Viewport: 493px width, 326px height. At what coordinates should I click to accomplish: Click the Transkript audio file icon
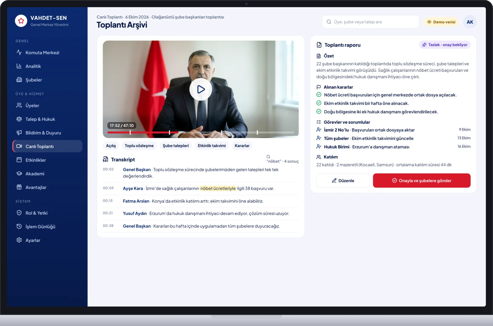point(105,159)
